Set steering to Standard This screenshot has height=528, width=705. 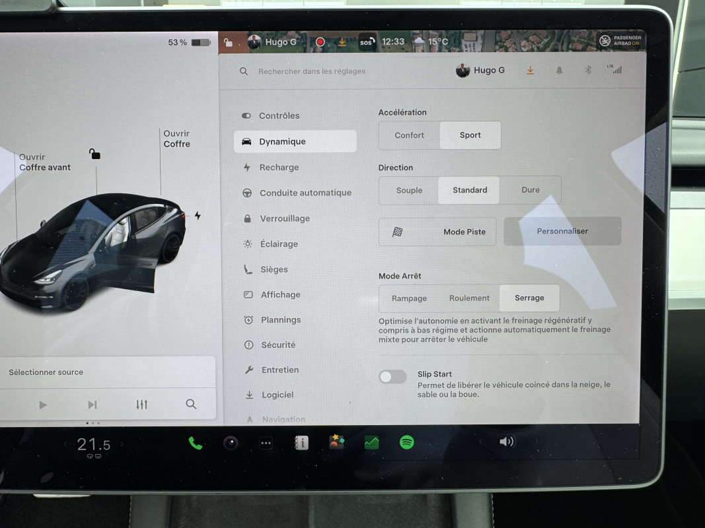pos(469,190)
